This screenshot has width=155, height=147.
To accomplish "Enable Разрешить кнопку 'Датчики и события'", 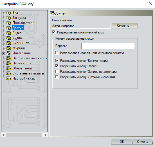I will pyautogui.click(x=57, y=77).
